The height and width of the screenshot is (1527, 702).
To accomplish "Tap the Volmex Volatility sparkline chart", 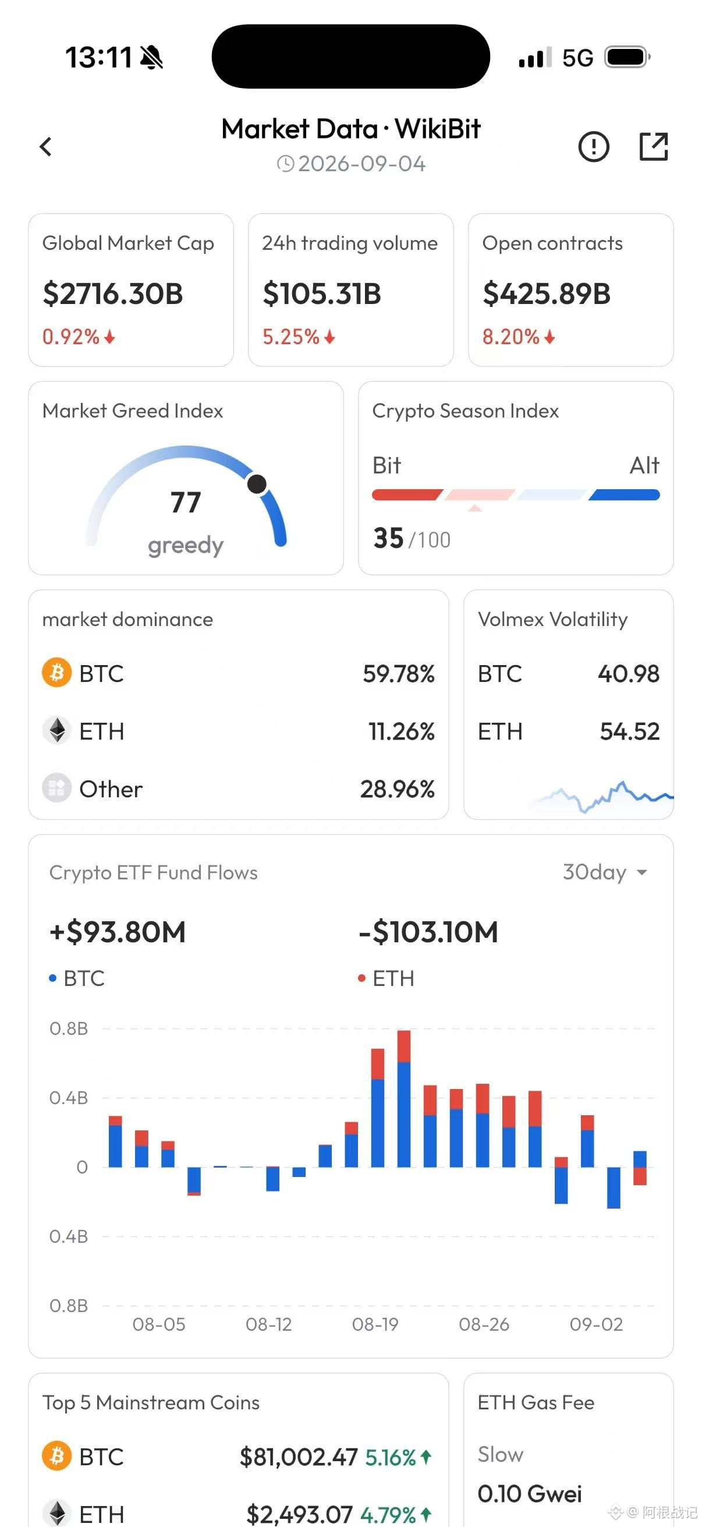I will (x=601, y=797).
